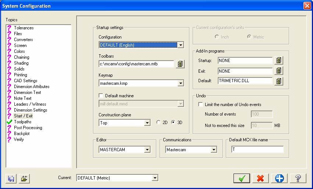Select the Shading topic
The height and width of the screenshot is (189, 313).
pos(21,63)
